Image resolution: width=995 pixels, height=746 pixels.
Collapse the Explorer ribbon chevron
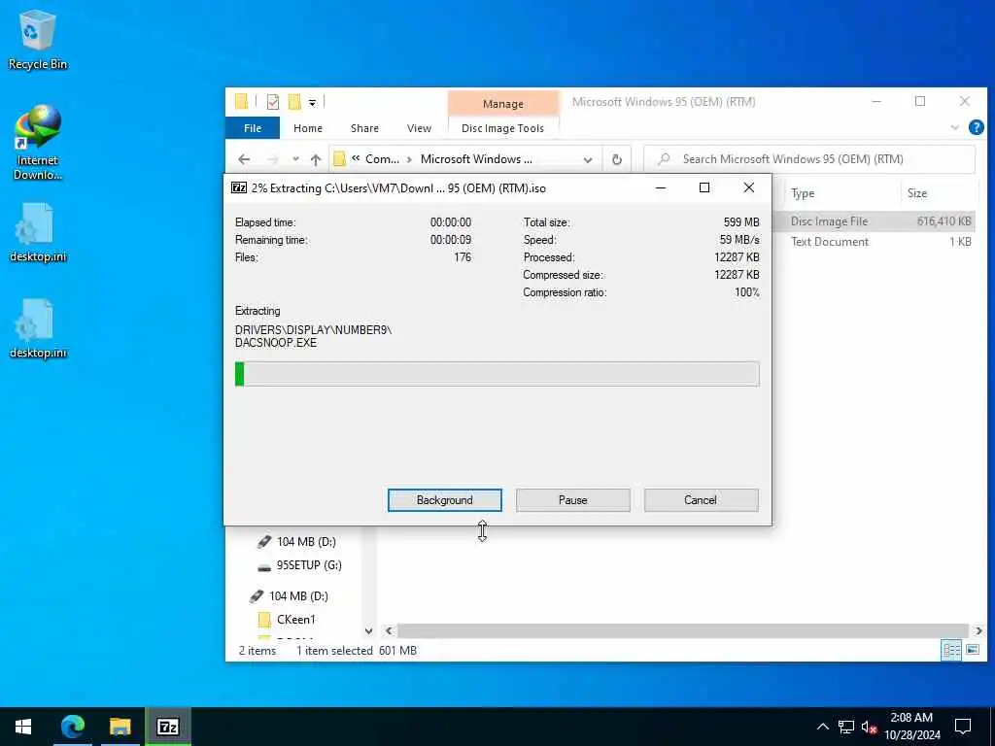(954, 127)
